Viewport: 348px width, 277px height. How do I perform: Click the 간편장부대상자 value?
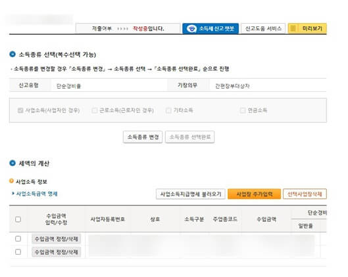[232, 86]
